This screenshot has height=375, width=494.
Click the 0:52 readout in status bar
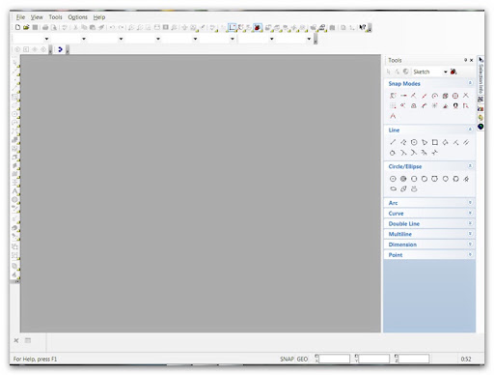pyautogui.click(x=466, y=359)
